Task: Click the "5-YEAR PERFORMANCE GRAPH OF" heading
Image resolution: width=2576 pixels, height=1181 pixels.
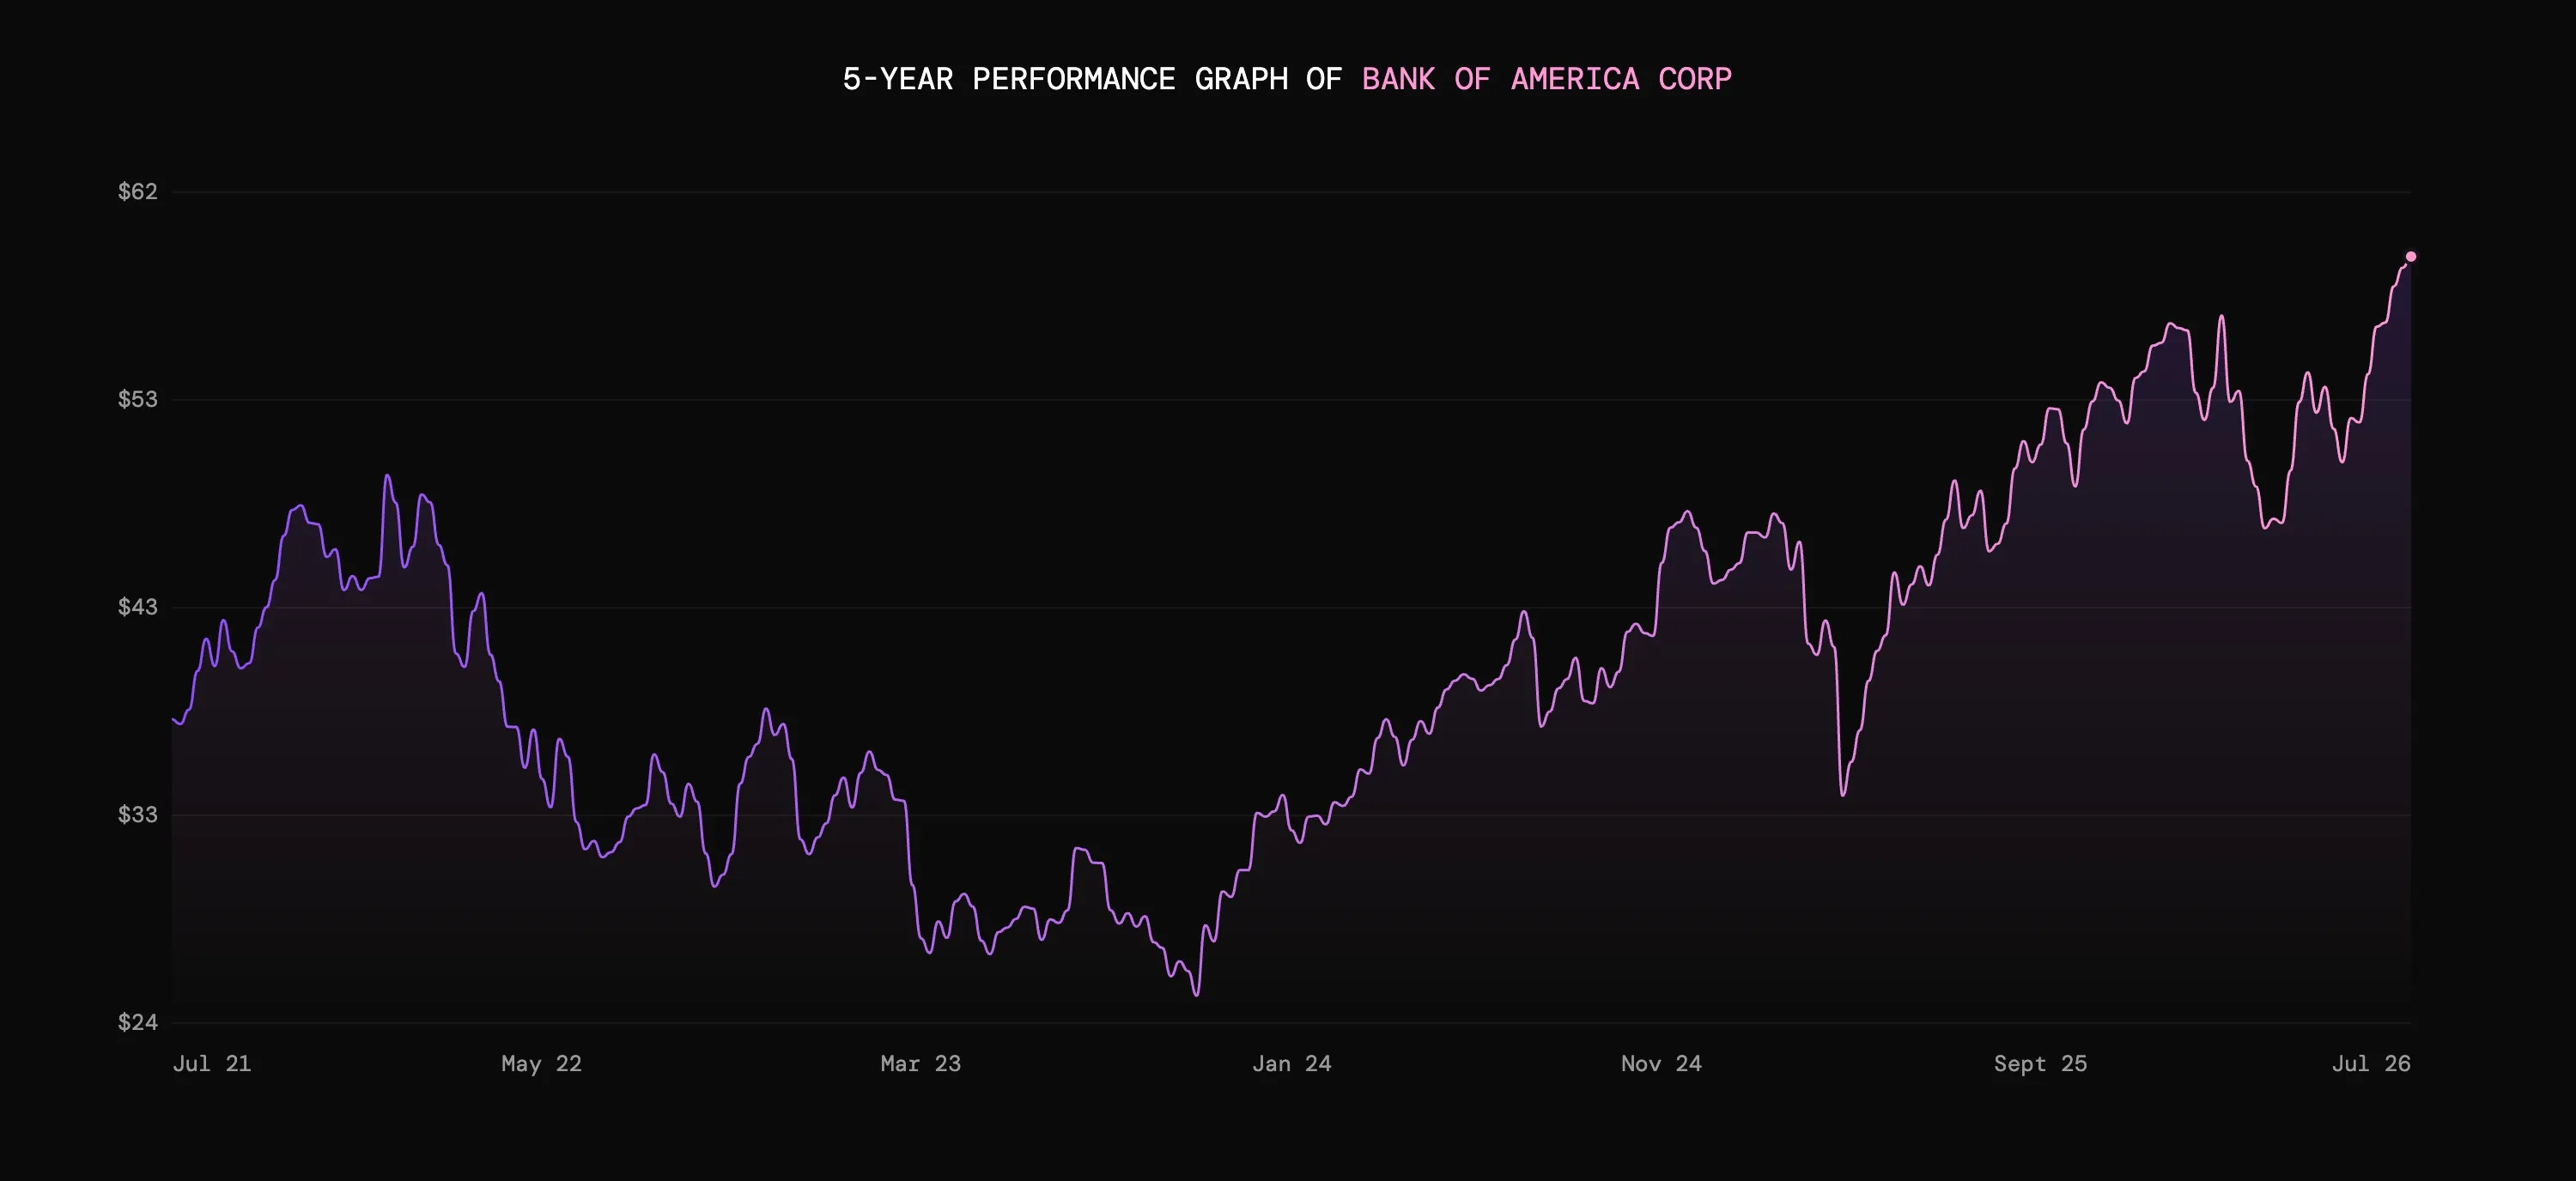Action: (1093, 79)
